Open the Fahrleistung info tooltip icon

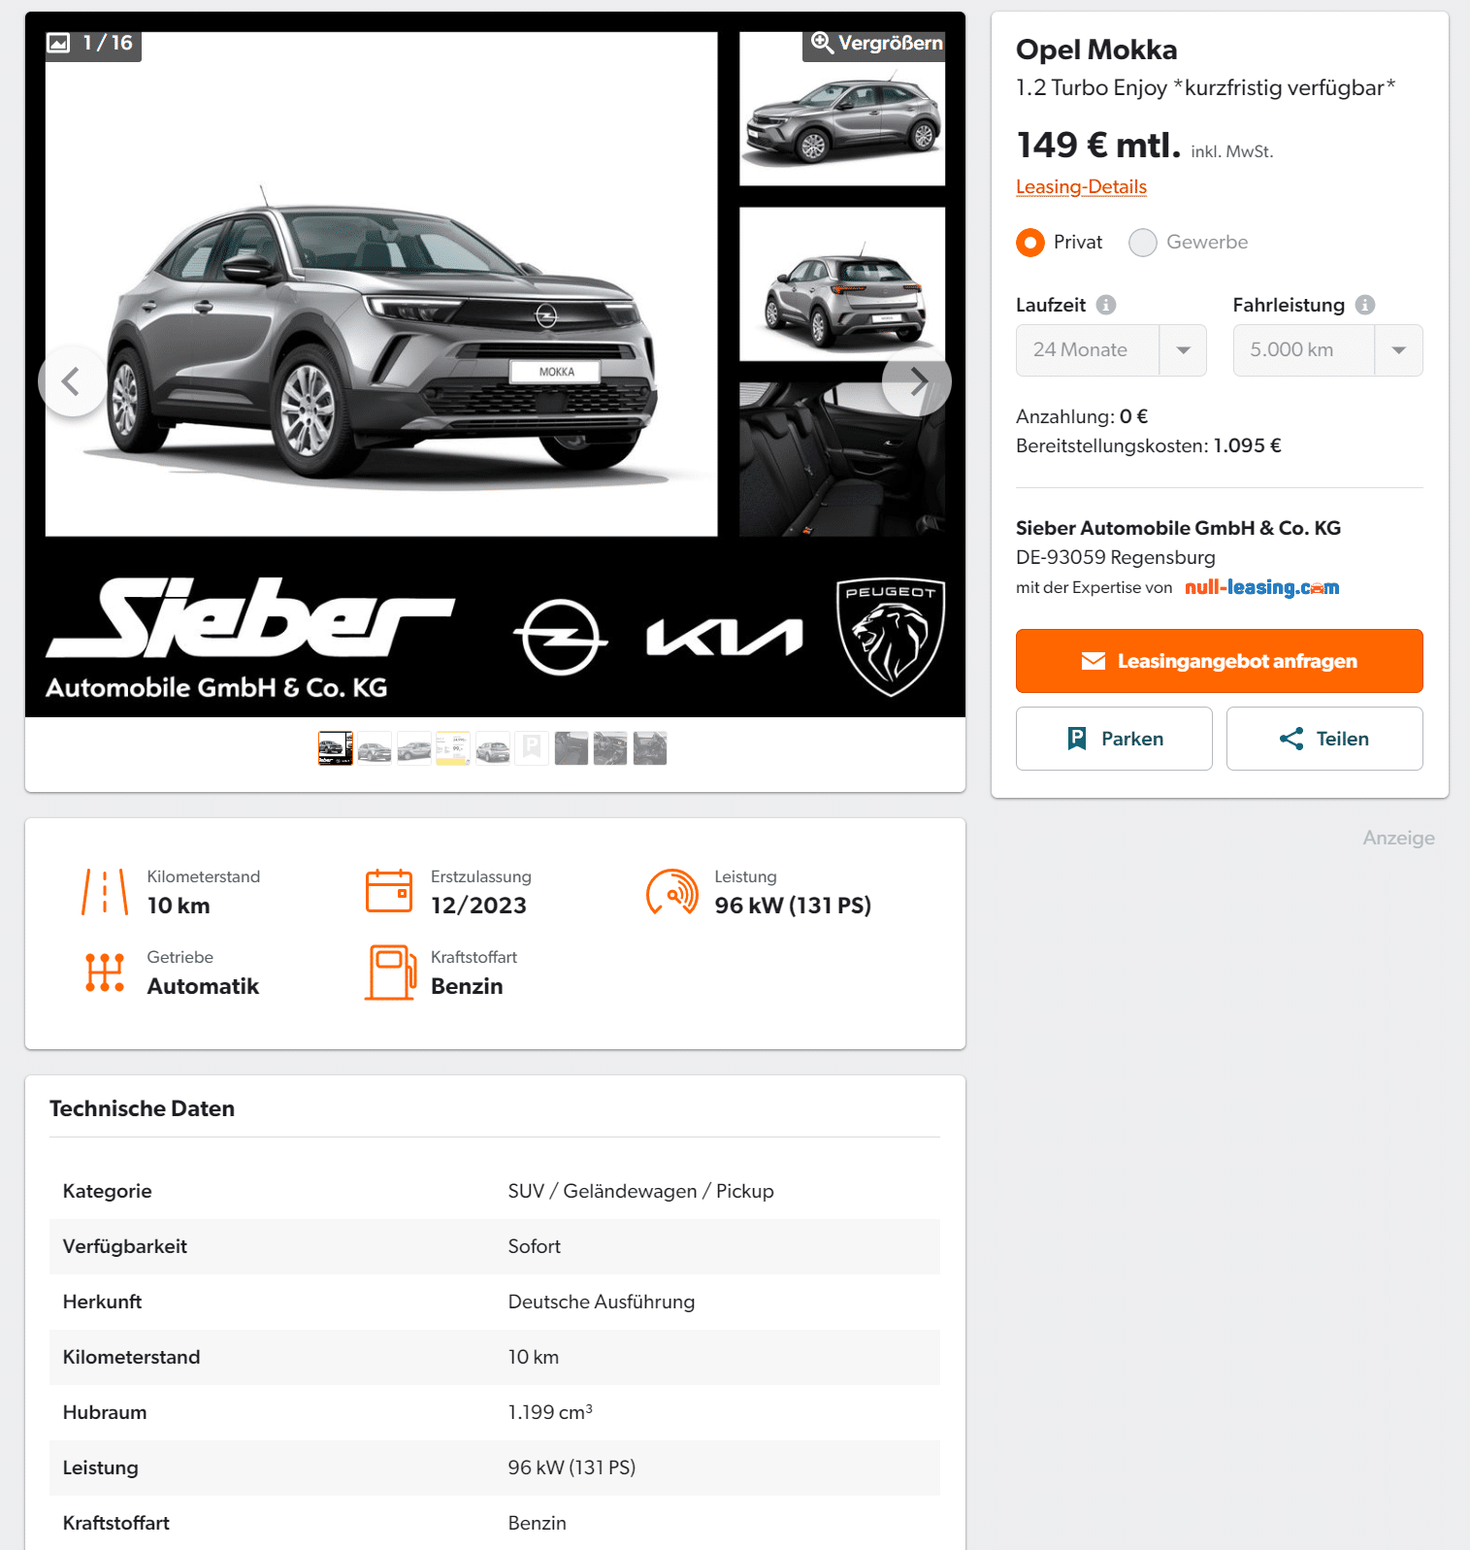pos(1365,305)
